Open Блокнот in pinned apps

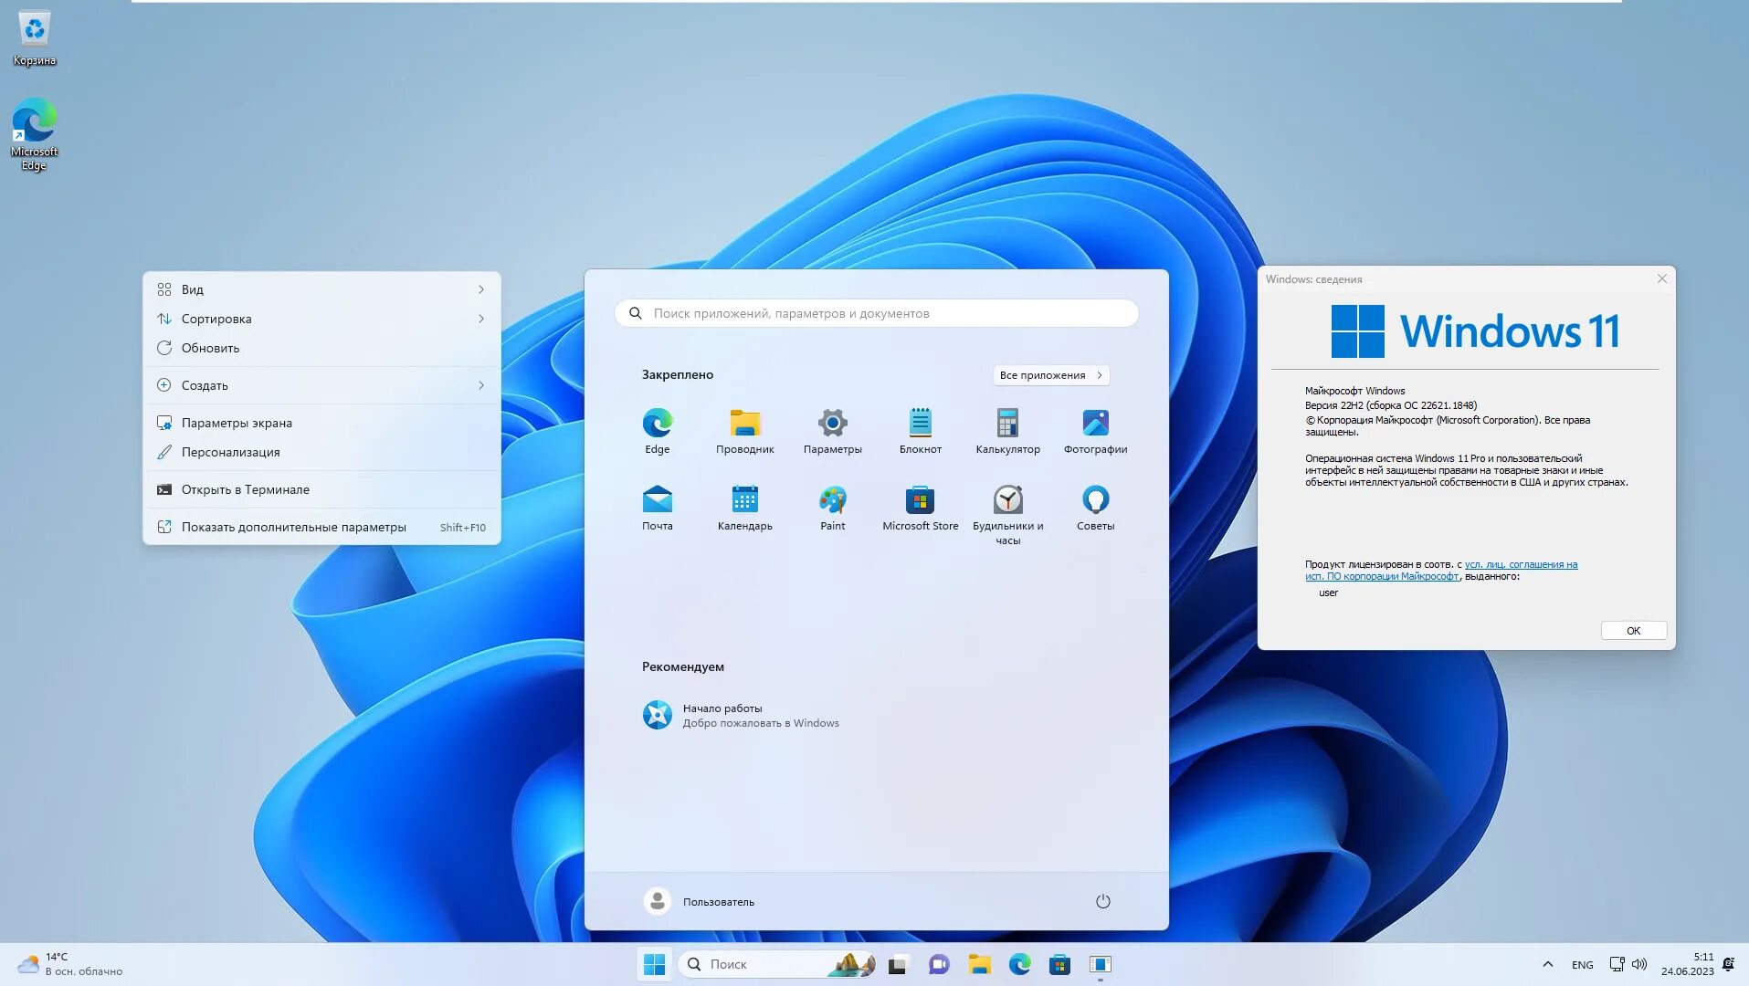pyautogui.click(x=920, y=431)
